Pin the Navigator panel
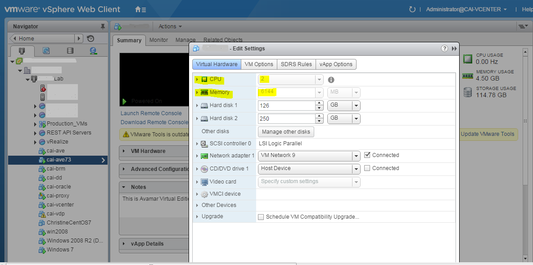 pos(103,26)
